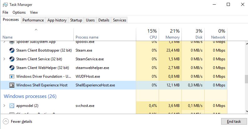Expand the appmodel (2) group
248x129 pixels.
(4, 106)
